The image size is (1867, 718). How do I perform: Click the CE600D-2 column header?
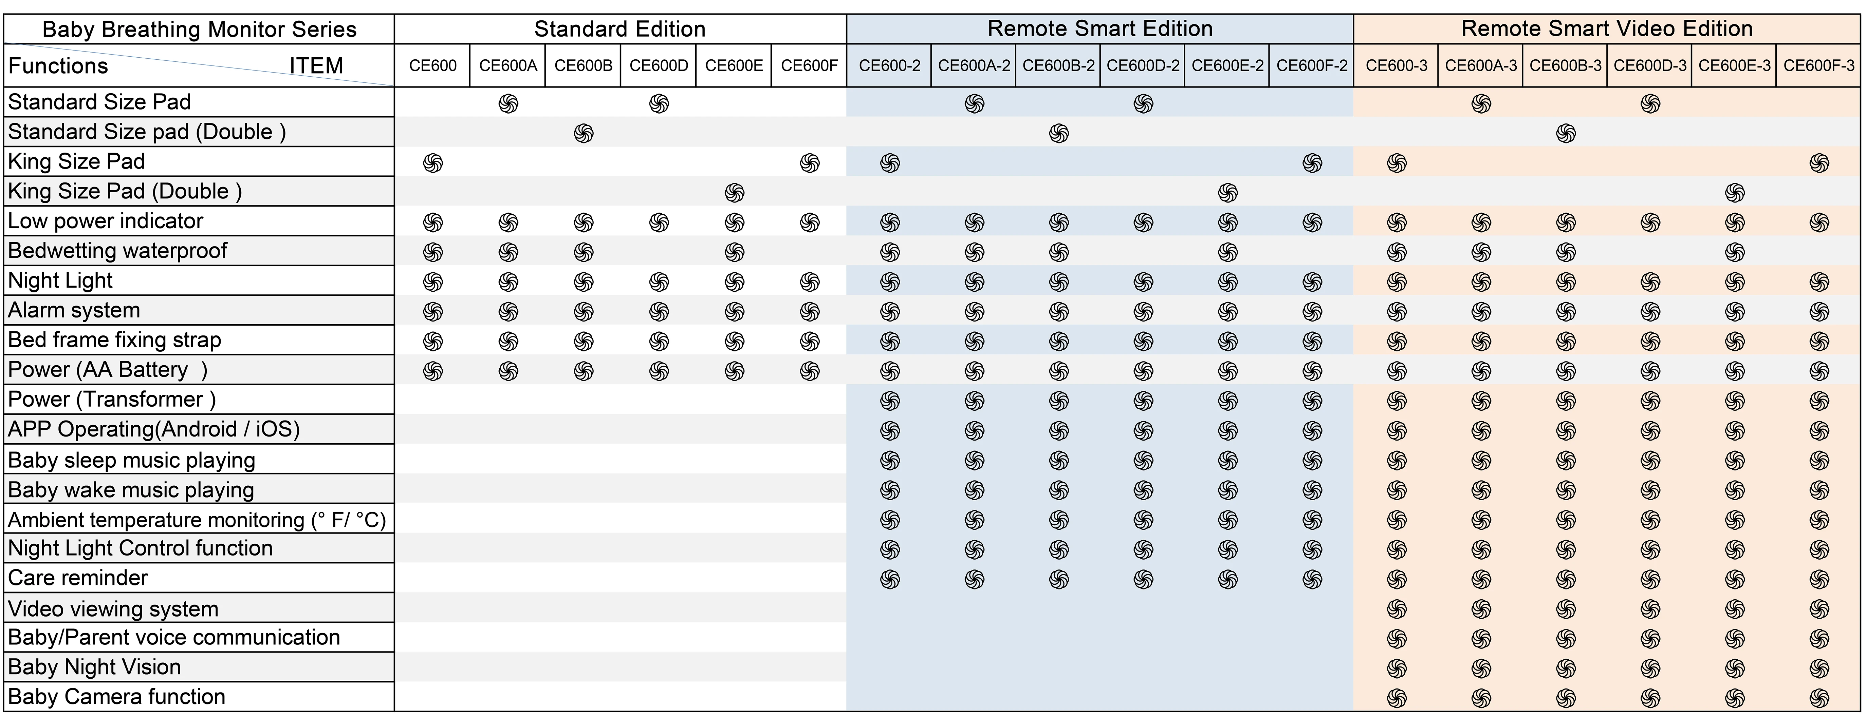coord(1143,66)
